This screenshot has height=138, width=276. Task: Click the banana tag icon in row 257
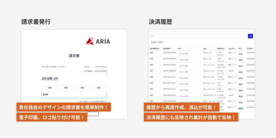coord(204,71)
